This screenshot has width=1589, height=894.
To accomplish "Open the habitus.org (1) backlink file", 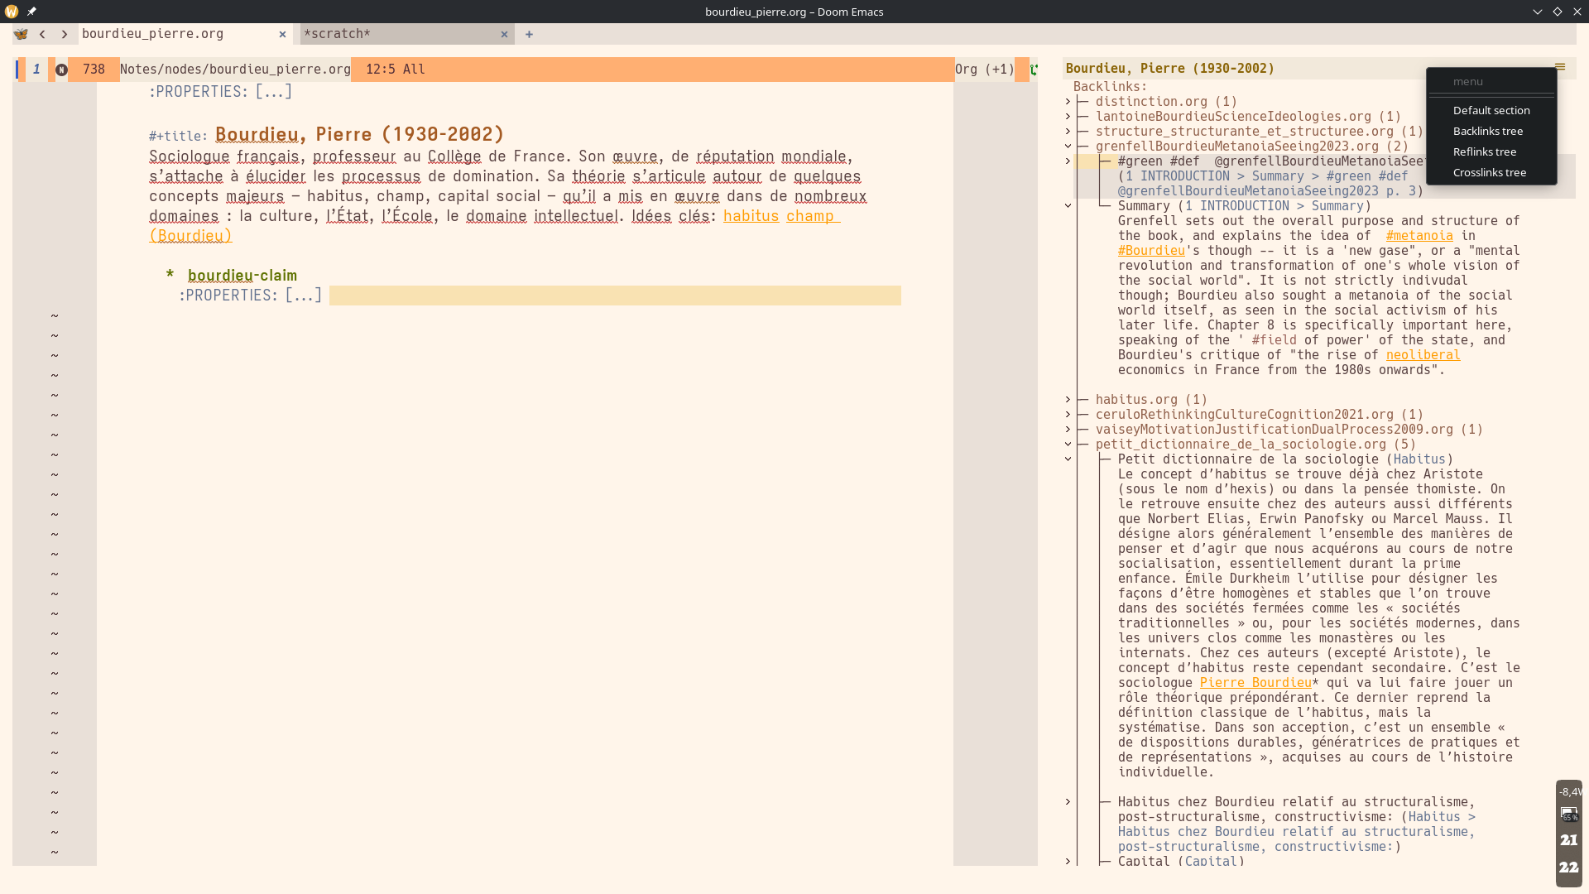I will click(x=1151, y=400).
